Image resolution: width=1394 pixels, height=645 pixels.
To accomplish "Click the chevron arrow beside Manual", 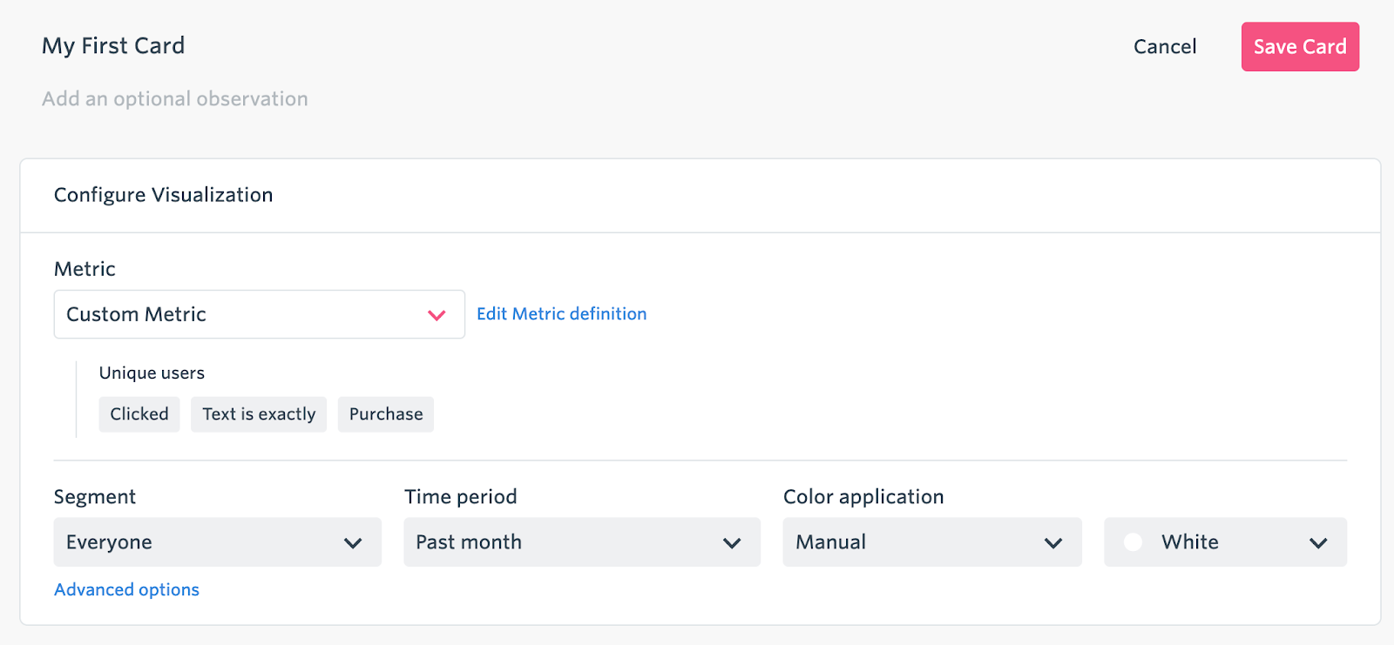I will click(1053, 543).
